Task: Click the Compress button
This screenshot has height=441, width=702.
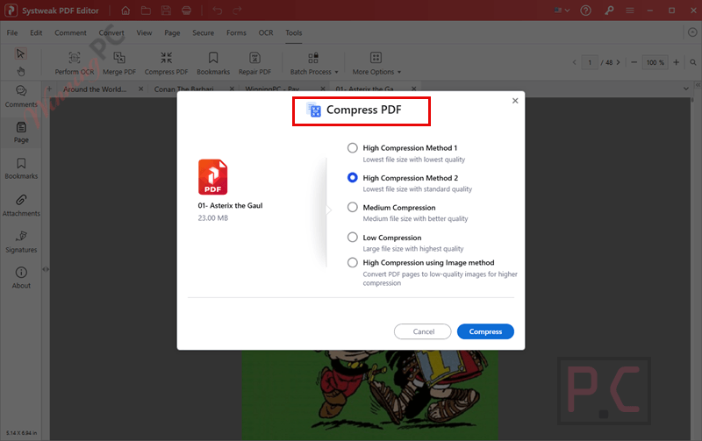Action: [485, 331]
